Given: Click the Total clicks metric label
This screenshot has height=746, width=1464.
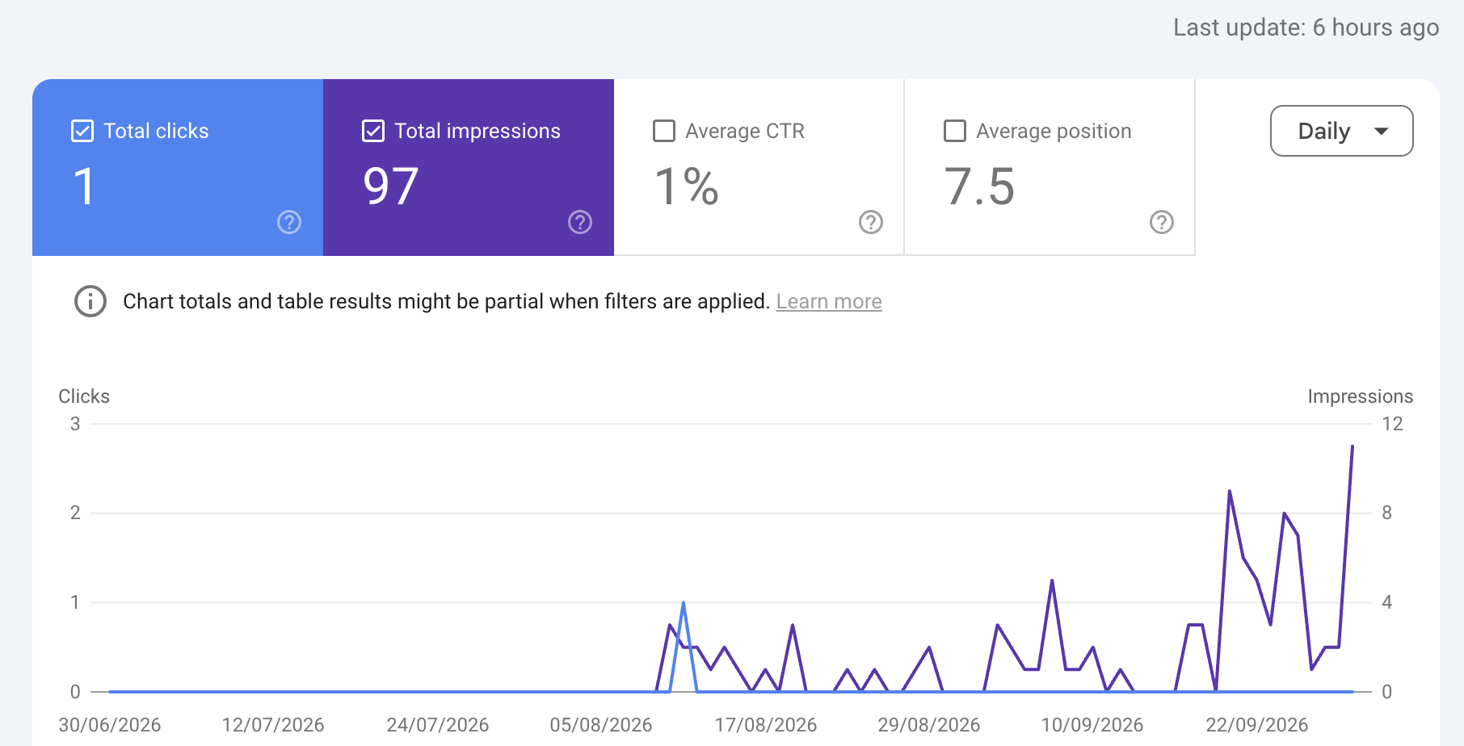Looking at the screenshot, I should [x=156, y=131].
